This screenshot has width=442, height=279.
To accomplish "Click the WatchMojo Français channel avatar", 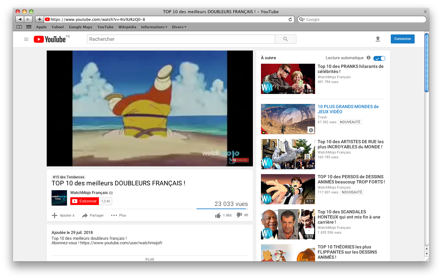I will [59, 198].
